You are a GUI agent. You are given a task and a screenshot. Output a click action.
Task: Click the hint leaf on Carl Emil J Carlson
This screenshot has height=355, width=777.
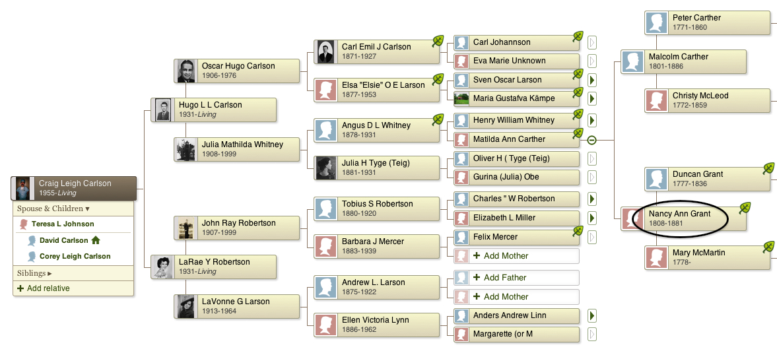(x=438, y=42)
